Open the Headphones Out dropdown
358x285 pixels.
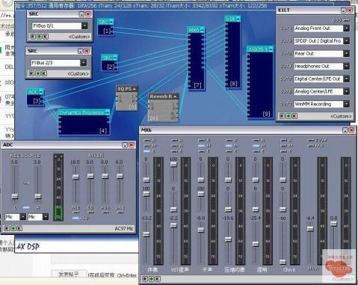[x=346, y=66]
